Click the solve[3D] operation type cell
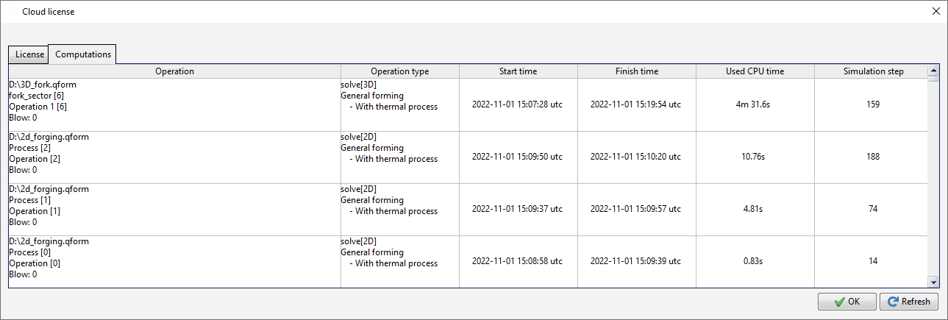 coord(399,104)
